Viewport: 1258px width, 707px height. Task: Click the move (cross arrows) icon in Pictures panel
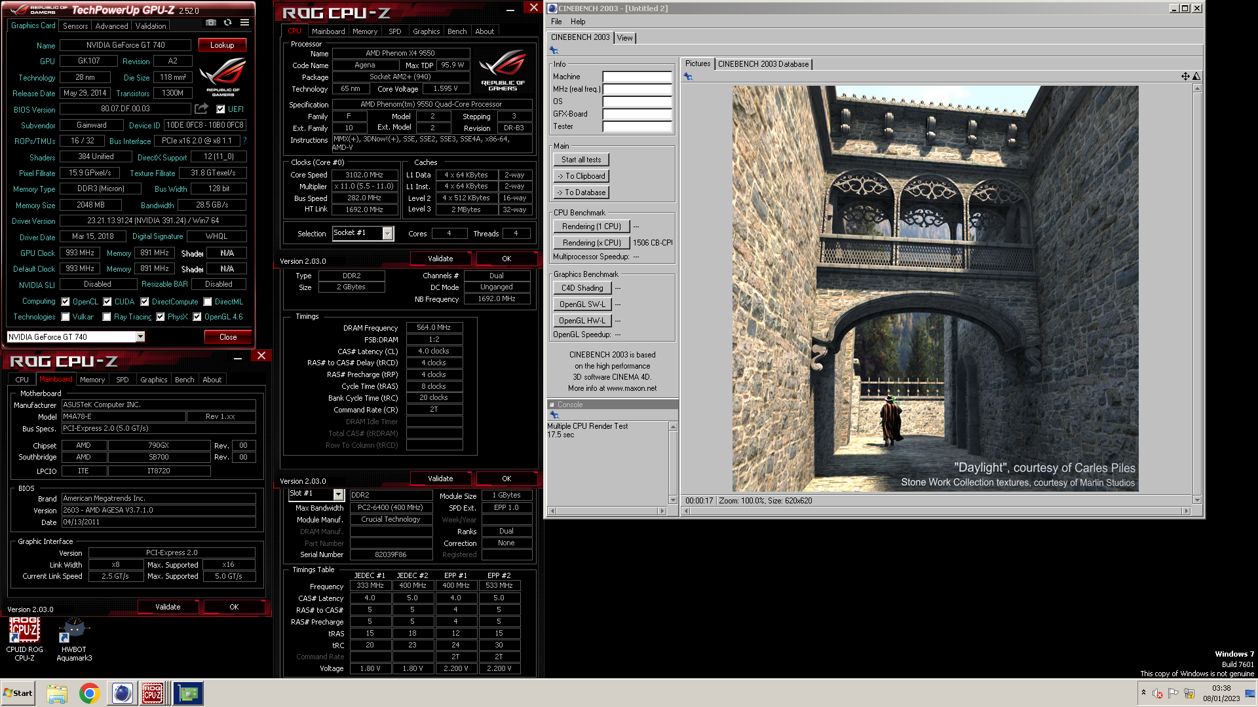point(1185,77)
